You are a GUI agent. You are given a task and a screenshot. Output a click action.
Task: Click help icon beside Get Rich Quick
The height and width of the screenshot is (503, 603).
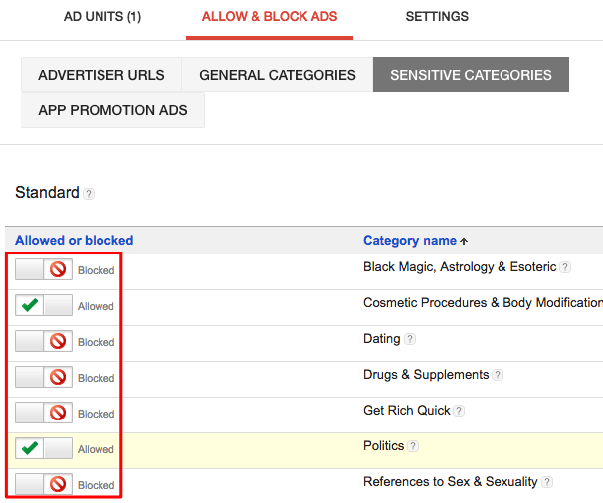pos(459,411)
